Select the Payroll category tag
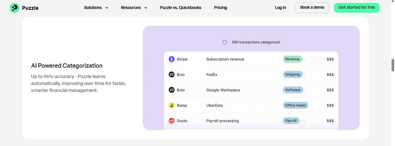Image resolution: width=395 pixels, height=146 pixels. pyautogui.click(x=291, y=121)
